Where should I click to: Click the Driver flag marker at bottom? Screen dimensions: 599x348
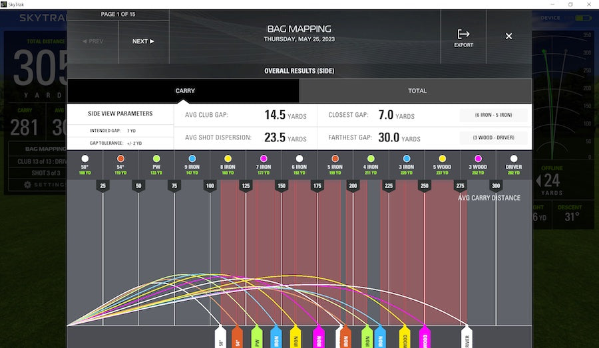click(467, 337)
